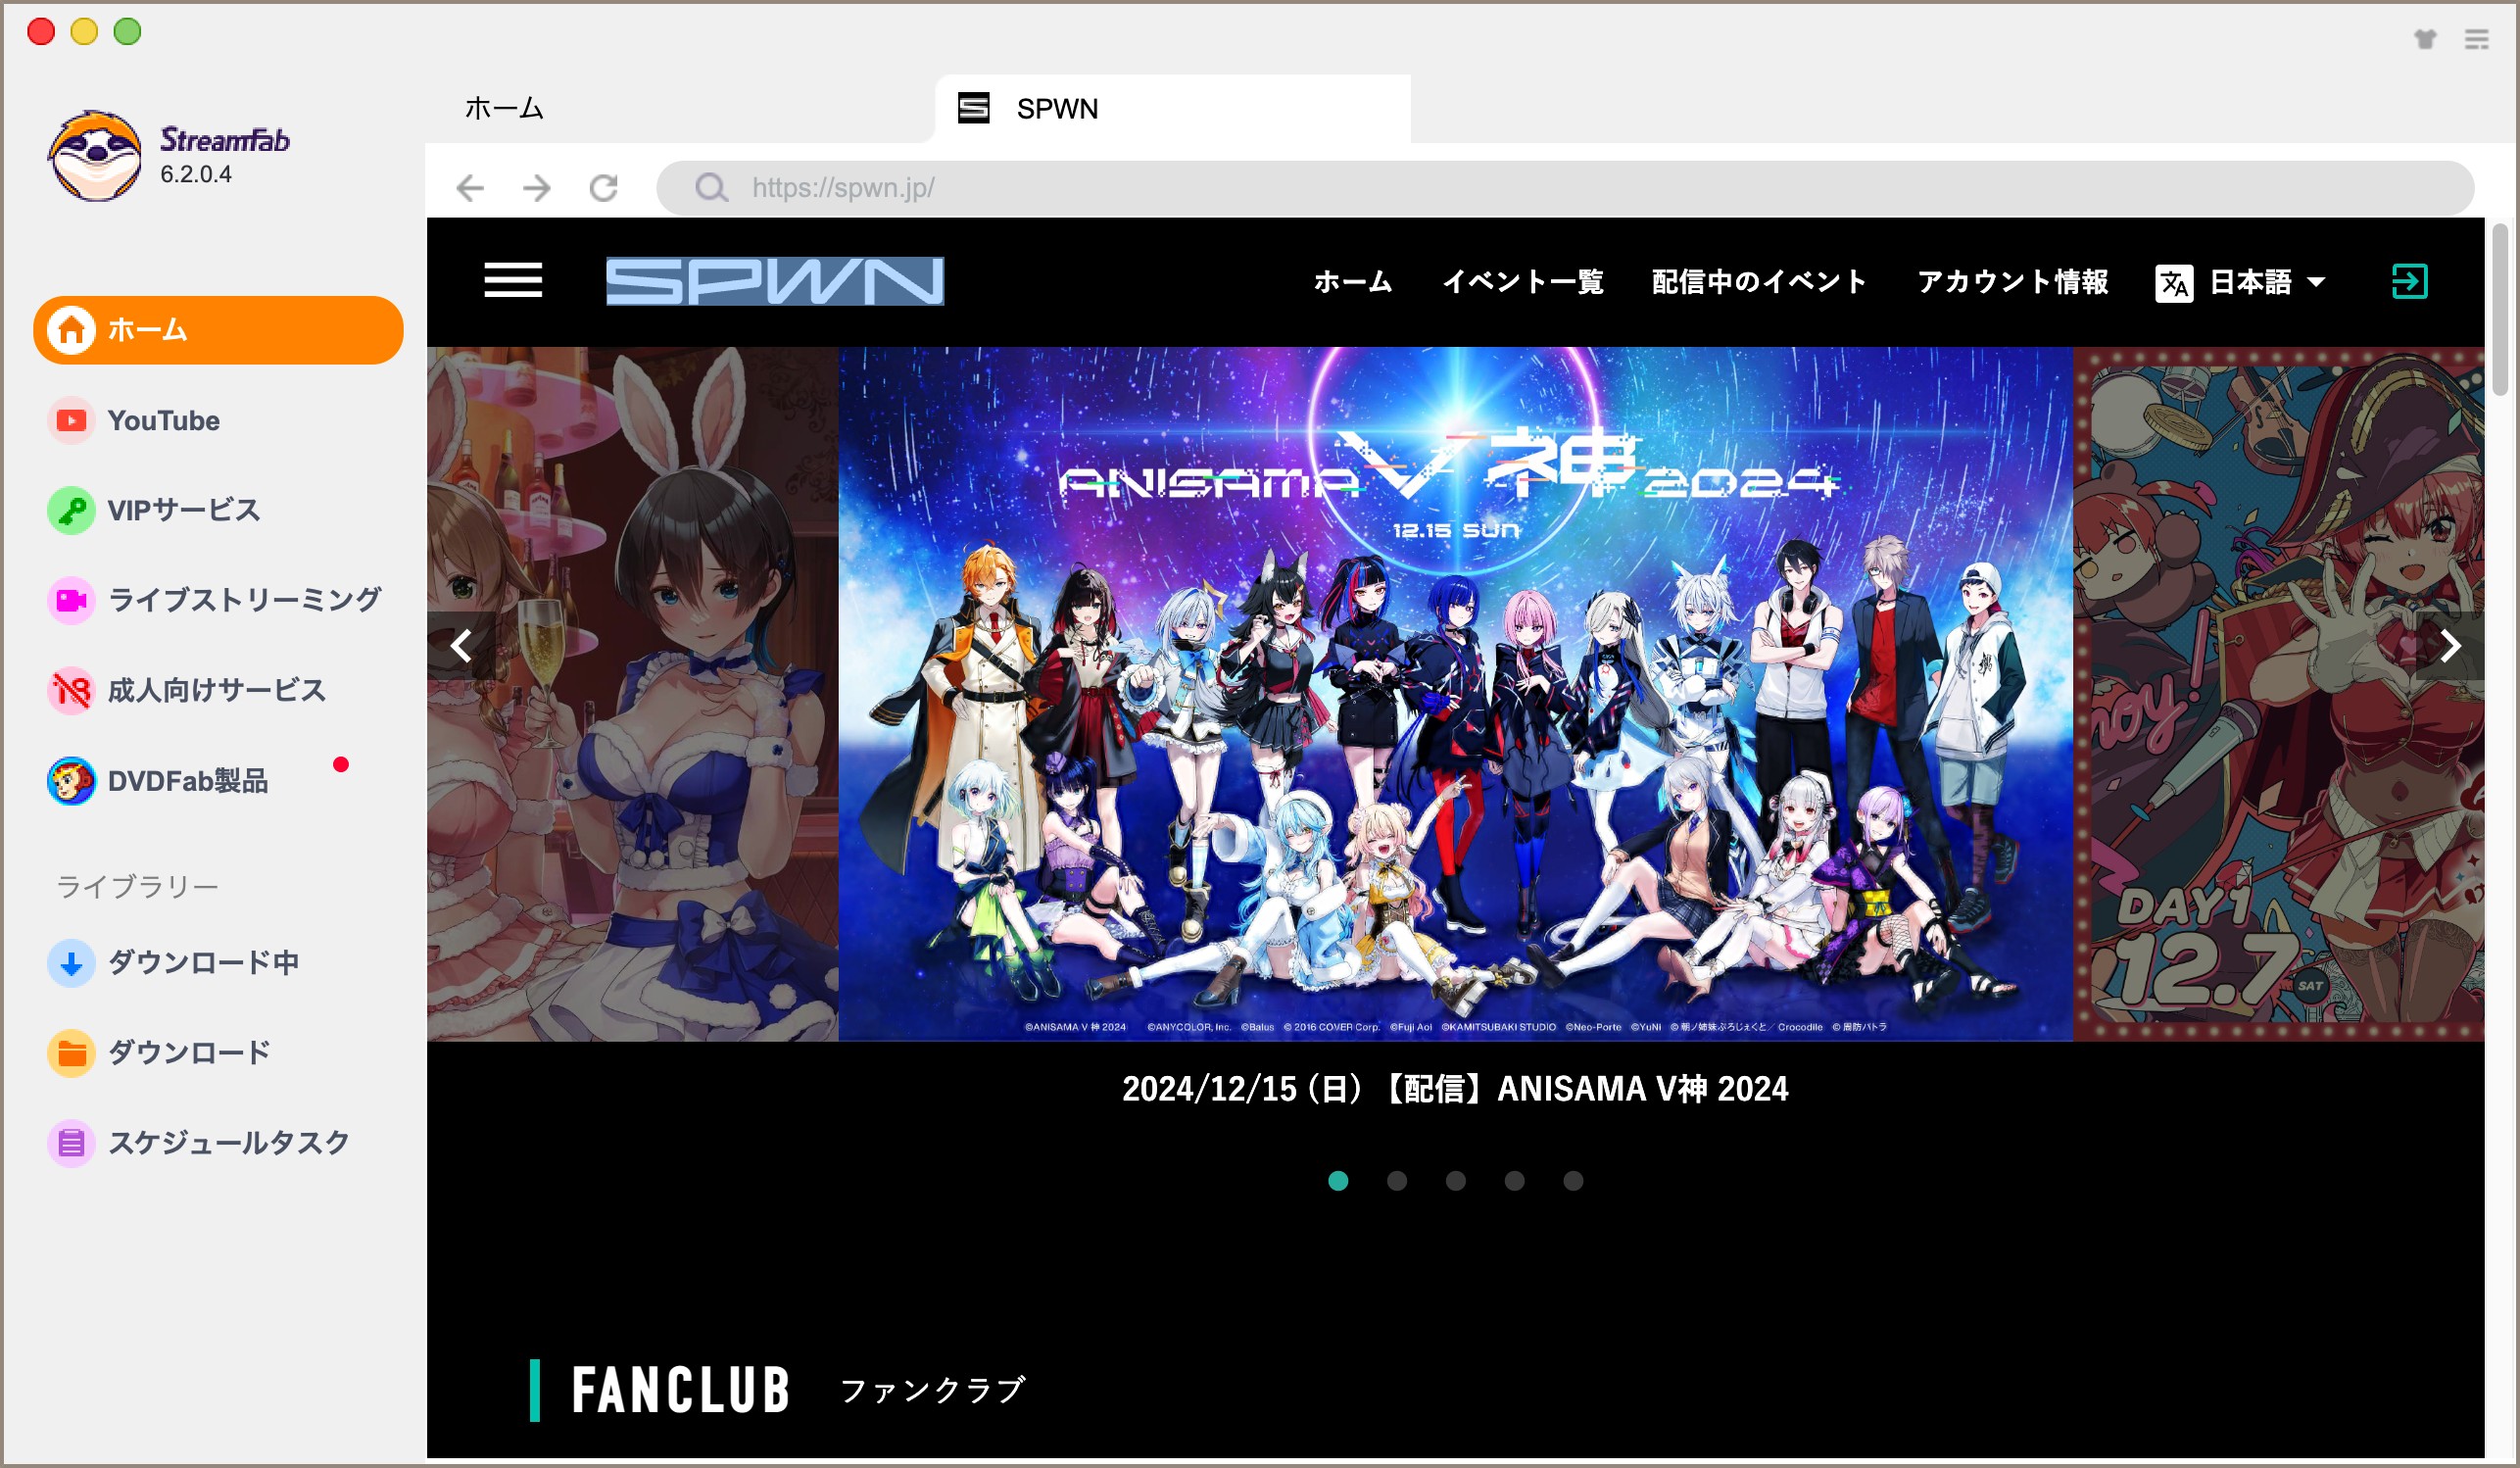The height and width of the screenshot is (1468, 2520).
Task: Click the red notification dot near DVDFab製品
Action: tap(341, 765)
